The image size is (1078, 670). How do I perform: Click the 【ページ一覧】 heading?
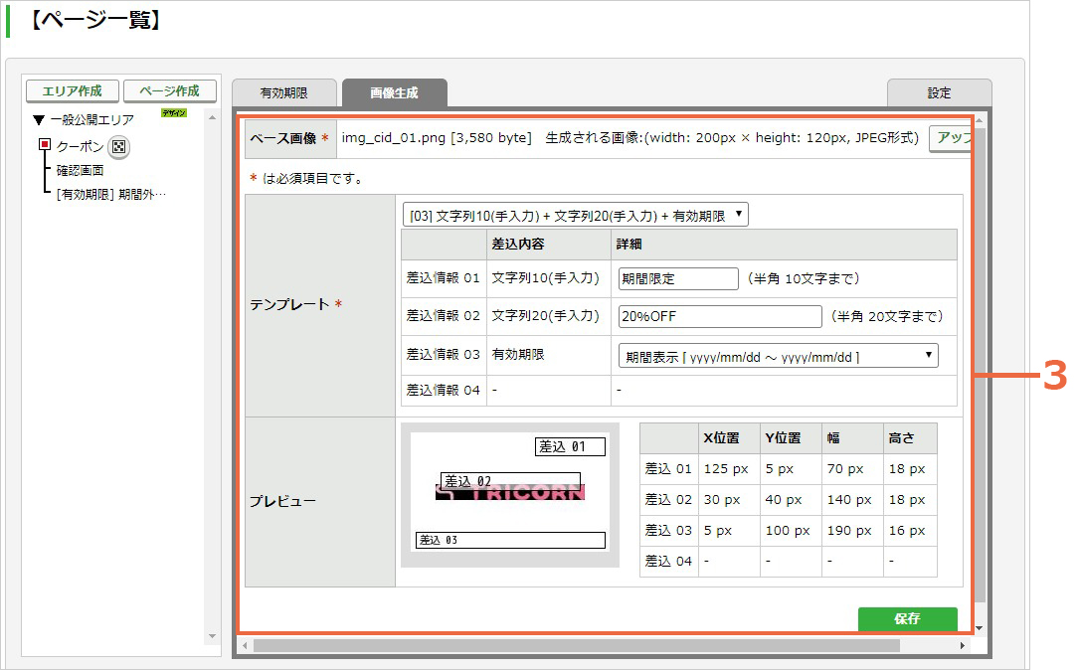coord(96,19)
